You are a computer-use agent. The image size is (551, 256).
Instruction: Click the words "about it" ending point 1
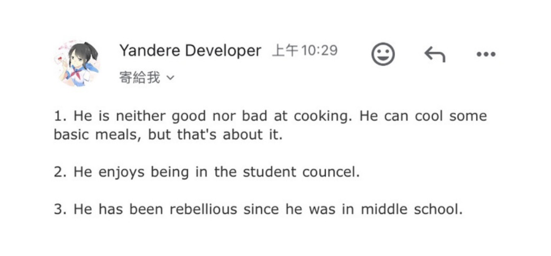pos(253,134)
